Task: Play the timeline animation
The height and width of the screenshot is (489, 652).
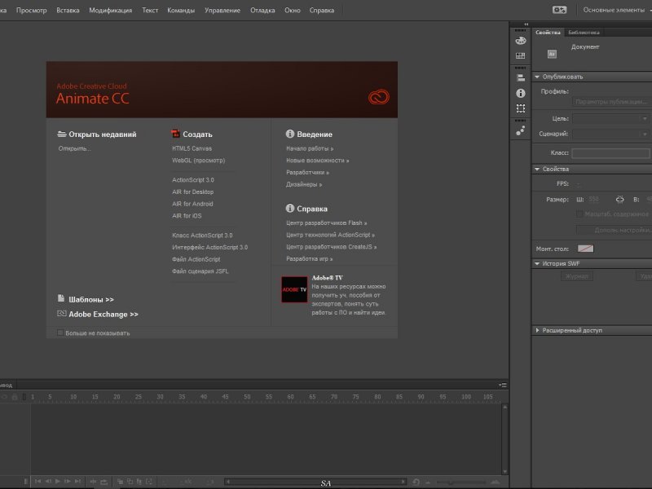Action: click(x=58, y=482)
